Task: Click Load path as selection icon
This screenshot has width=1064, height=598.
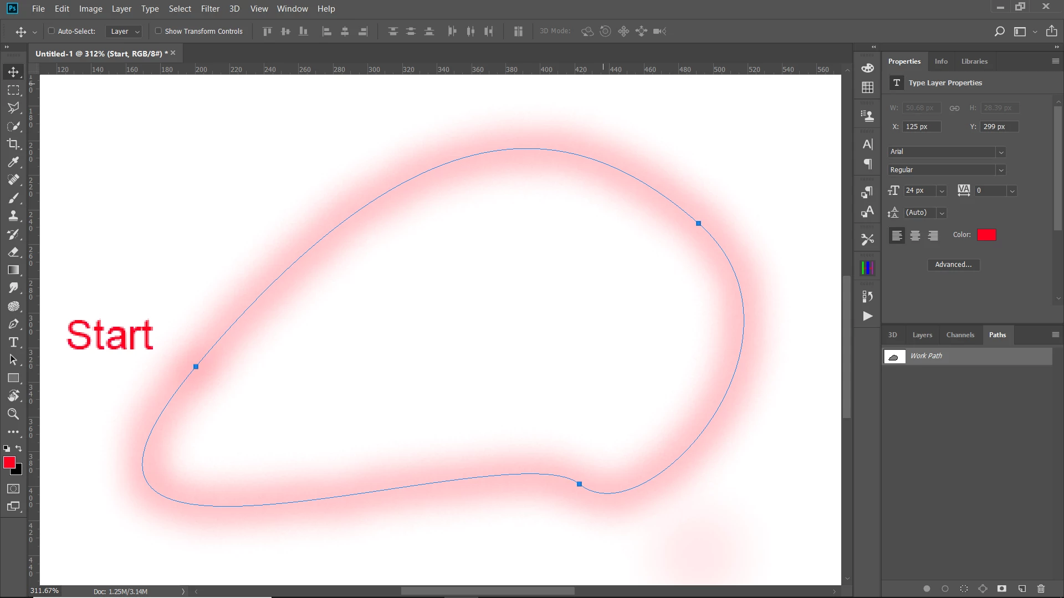Action: click(964, 589)
